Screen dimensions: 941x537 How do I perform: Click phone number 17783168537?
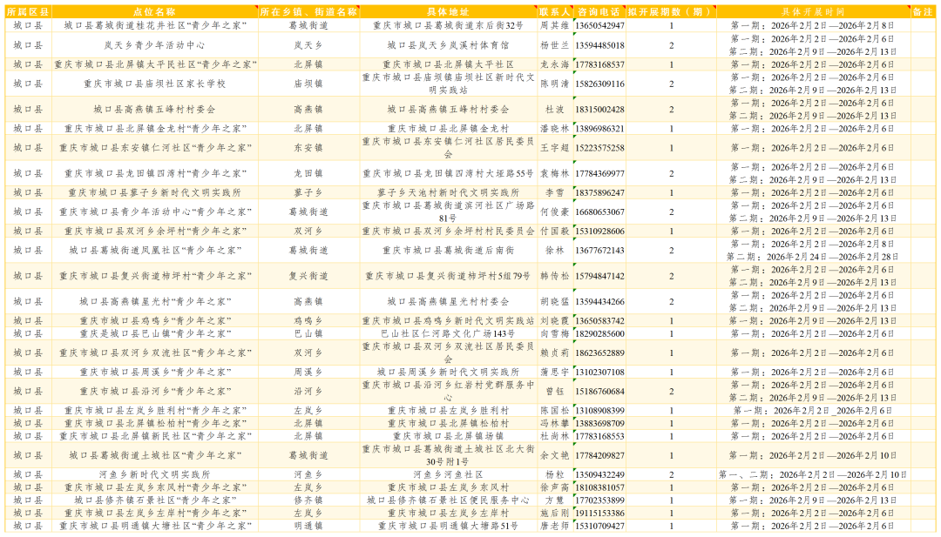pyautogui.click(x=599, y=64)
